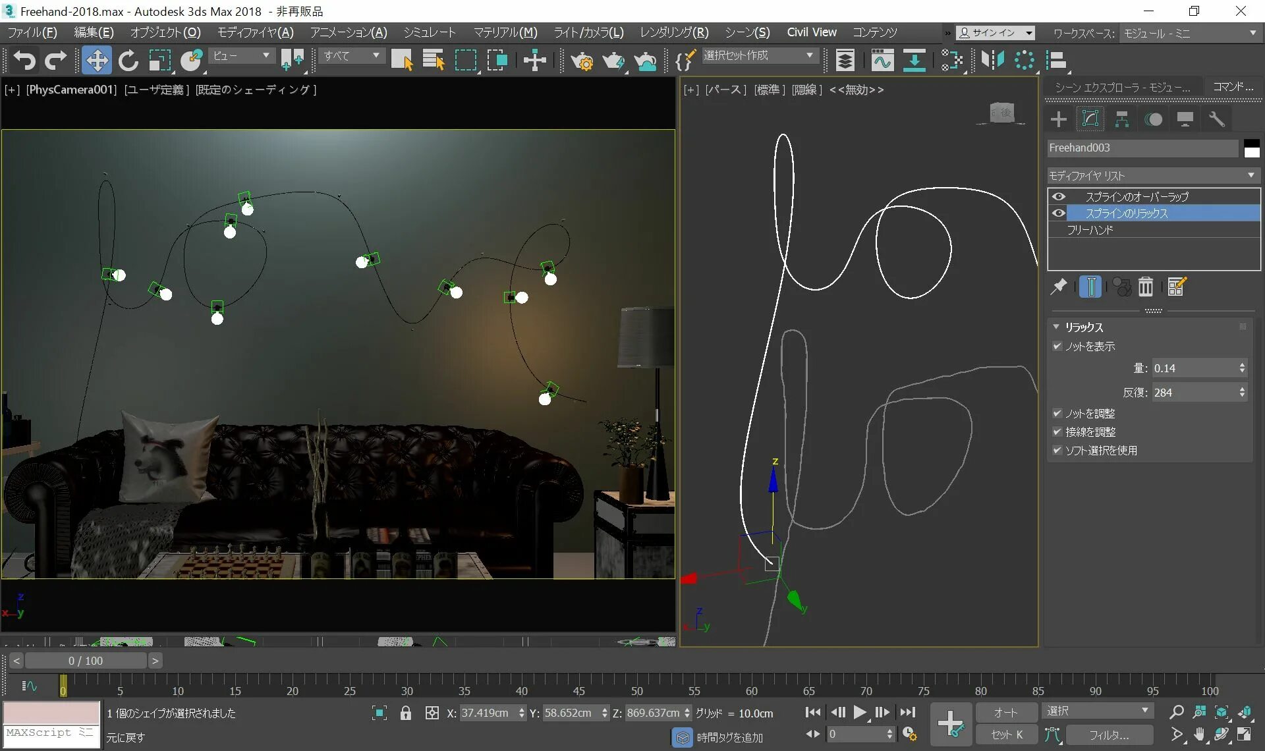Open the Align tool icon

point(1056,61)
